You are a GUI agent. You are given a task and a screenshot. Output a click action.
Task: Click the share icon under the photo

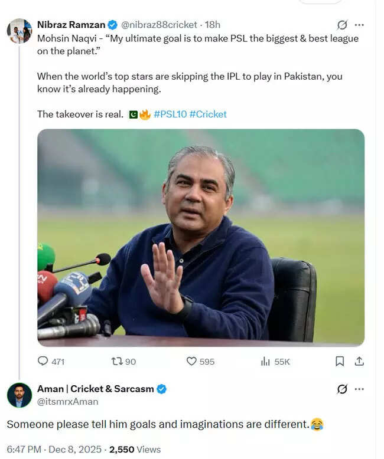coord(359,361)
